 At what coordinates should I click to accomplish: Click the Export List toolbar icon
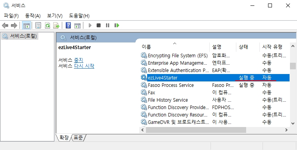click(56, 25)
